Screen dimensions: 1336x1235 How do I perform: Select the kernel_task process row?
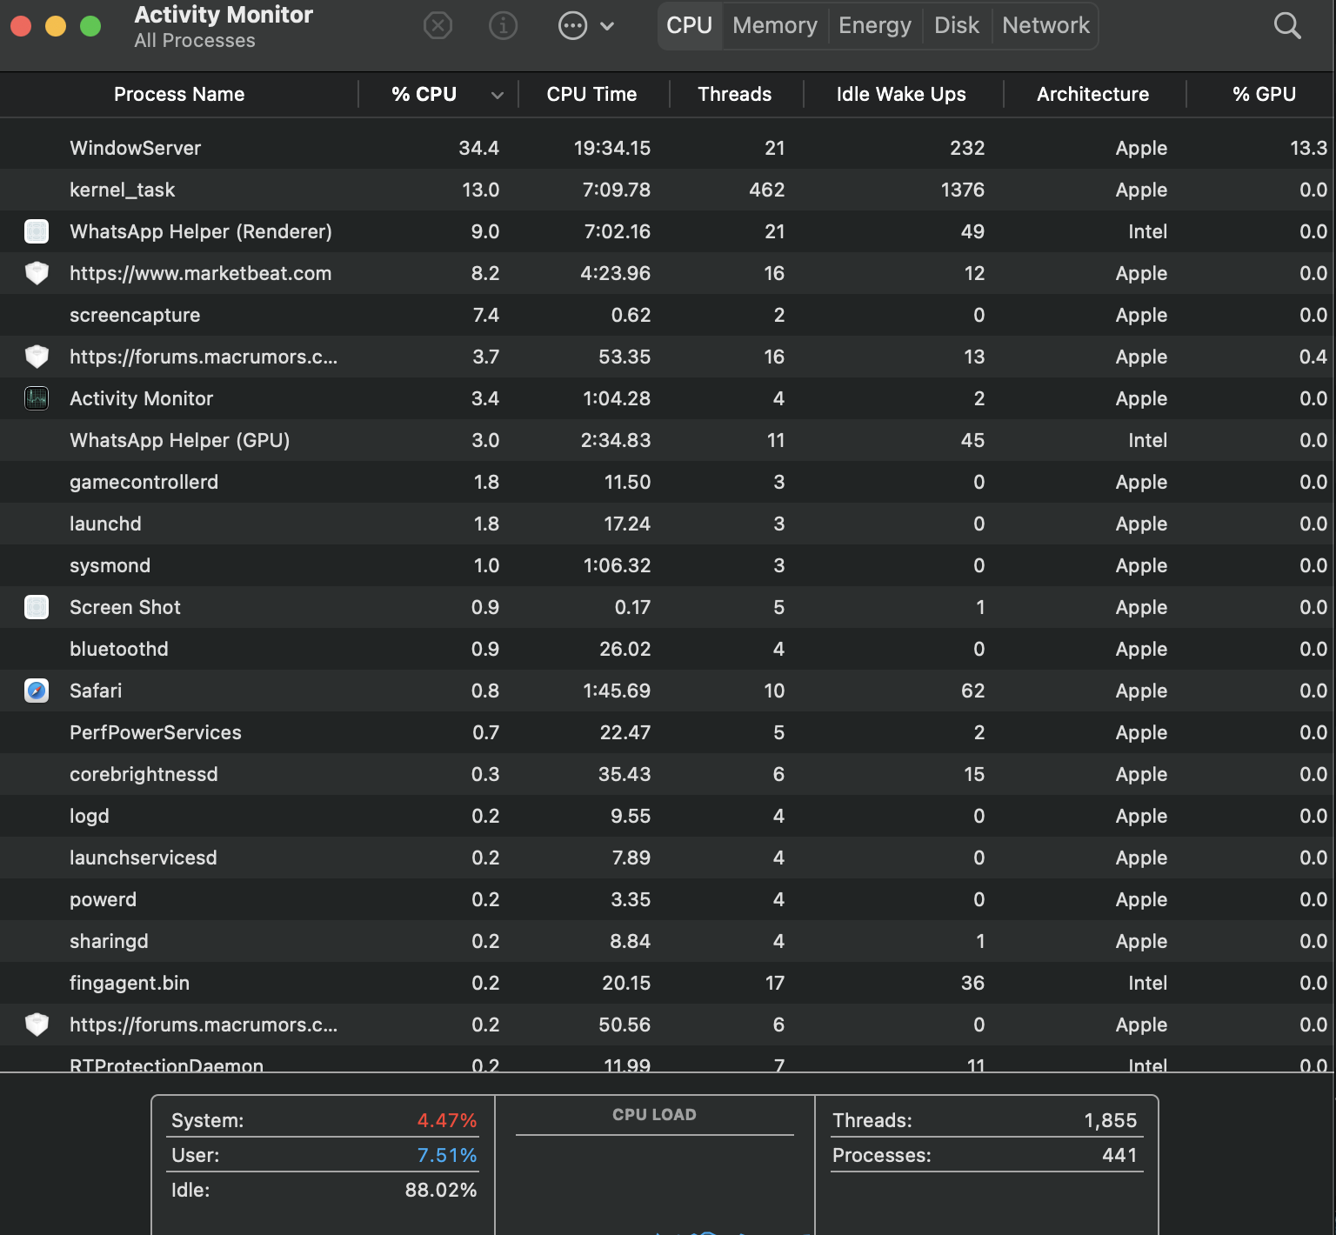pyautogui.click(x=668, y=190)
